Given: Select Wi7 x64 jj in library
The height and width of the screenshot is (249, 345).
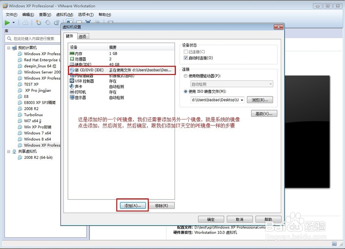Looking at the screenshot, I should (32, 121).
